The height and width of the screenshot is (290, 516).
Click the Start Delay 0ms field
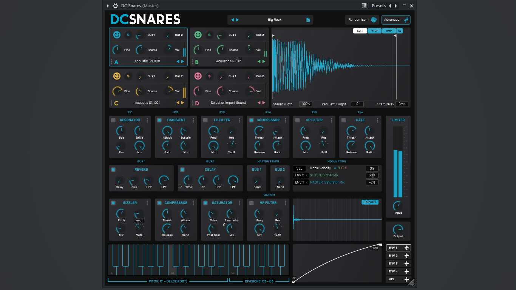coord(402,104)
